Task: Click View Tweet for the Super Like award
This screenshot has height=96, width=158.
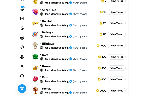Action: pyautogui.click(x=117, y=12)
